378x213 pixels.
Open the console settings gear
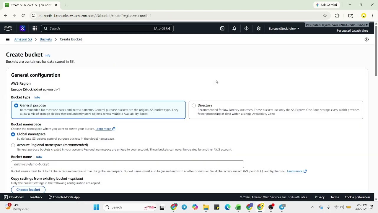point(258,28)
